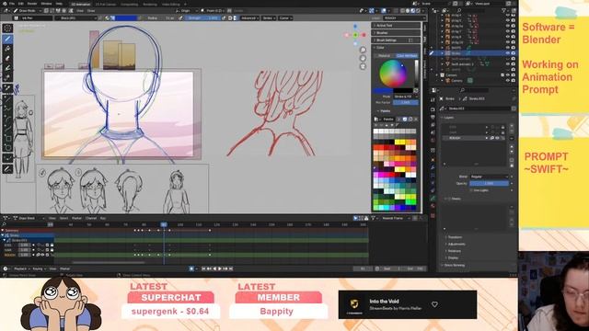Viewport: 589px width, 331px height.
Task: Click the dope sheet search magnifier icon
Action: point(4,224)
